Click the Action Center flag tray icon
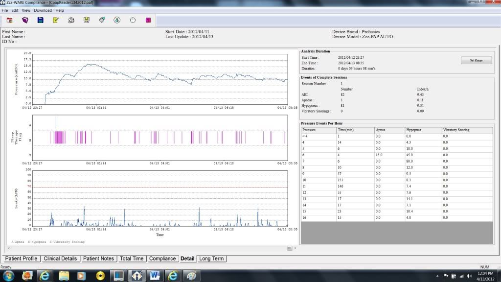The image size is (501, 282). coord(446,276)
